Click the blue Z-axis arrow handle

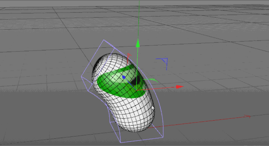[124, 77]
